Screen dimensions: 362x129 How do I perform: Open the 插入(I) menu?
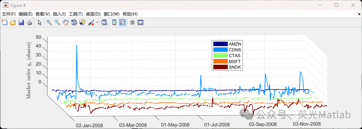pos(59,14)
